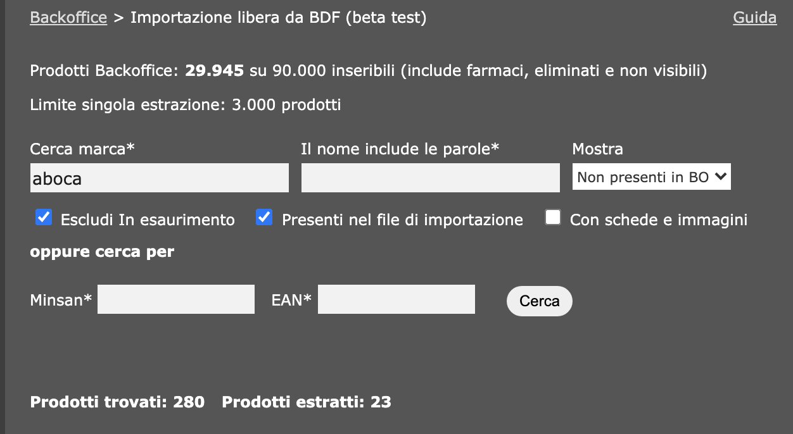Click inside the Cerca marca field containing aboca
793x434 pixels.
tap(158, 178)
